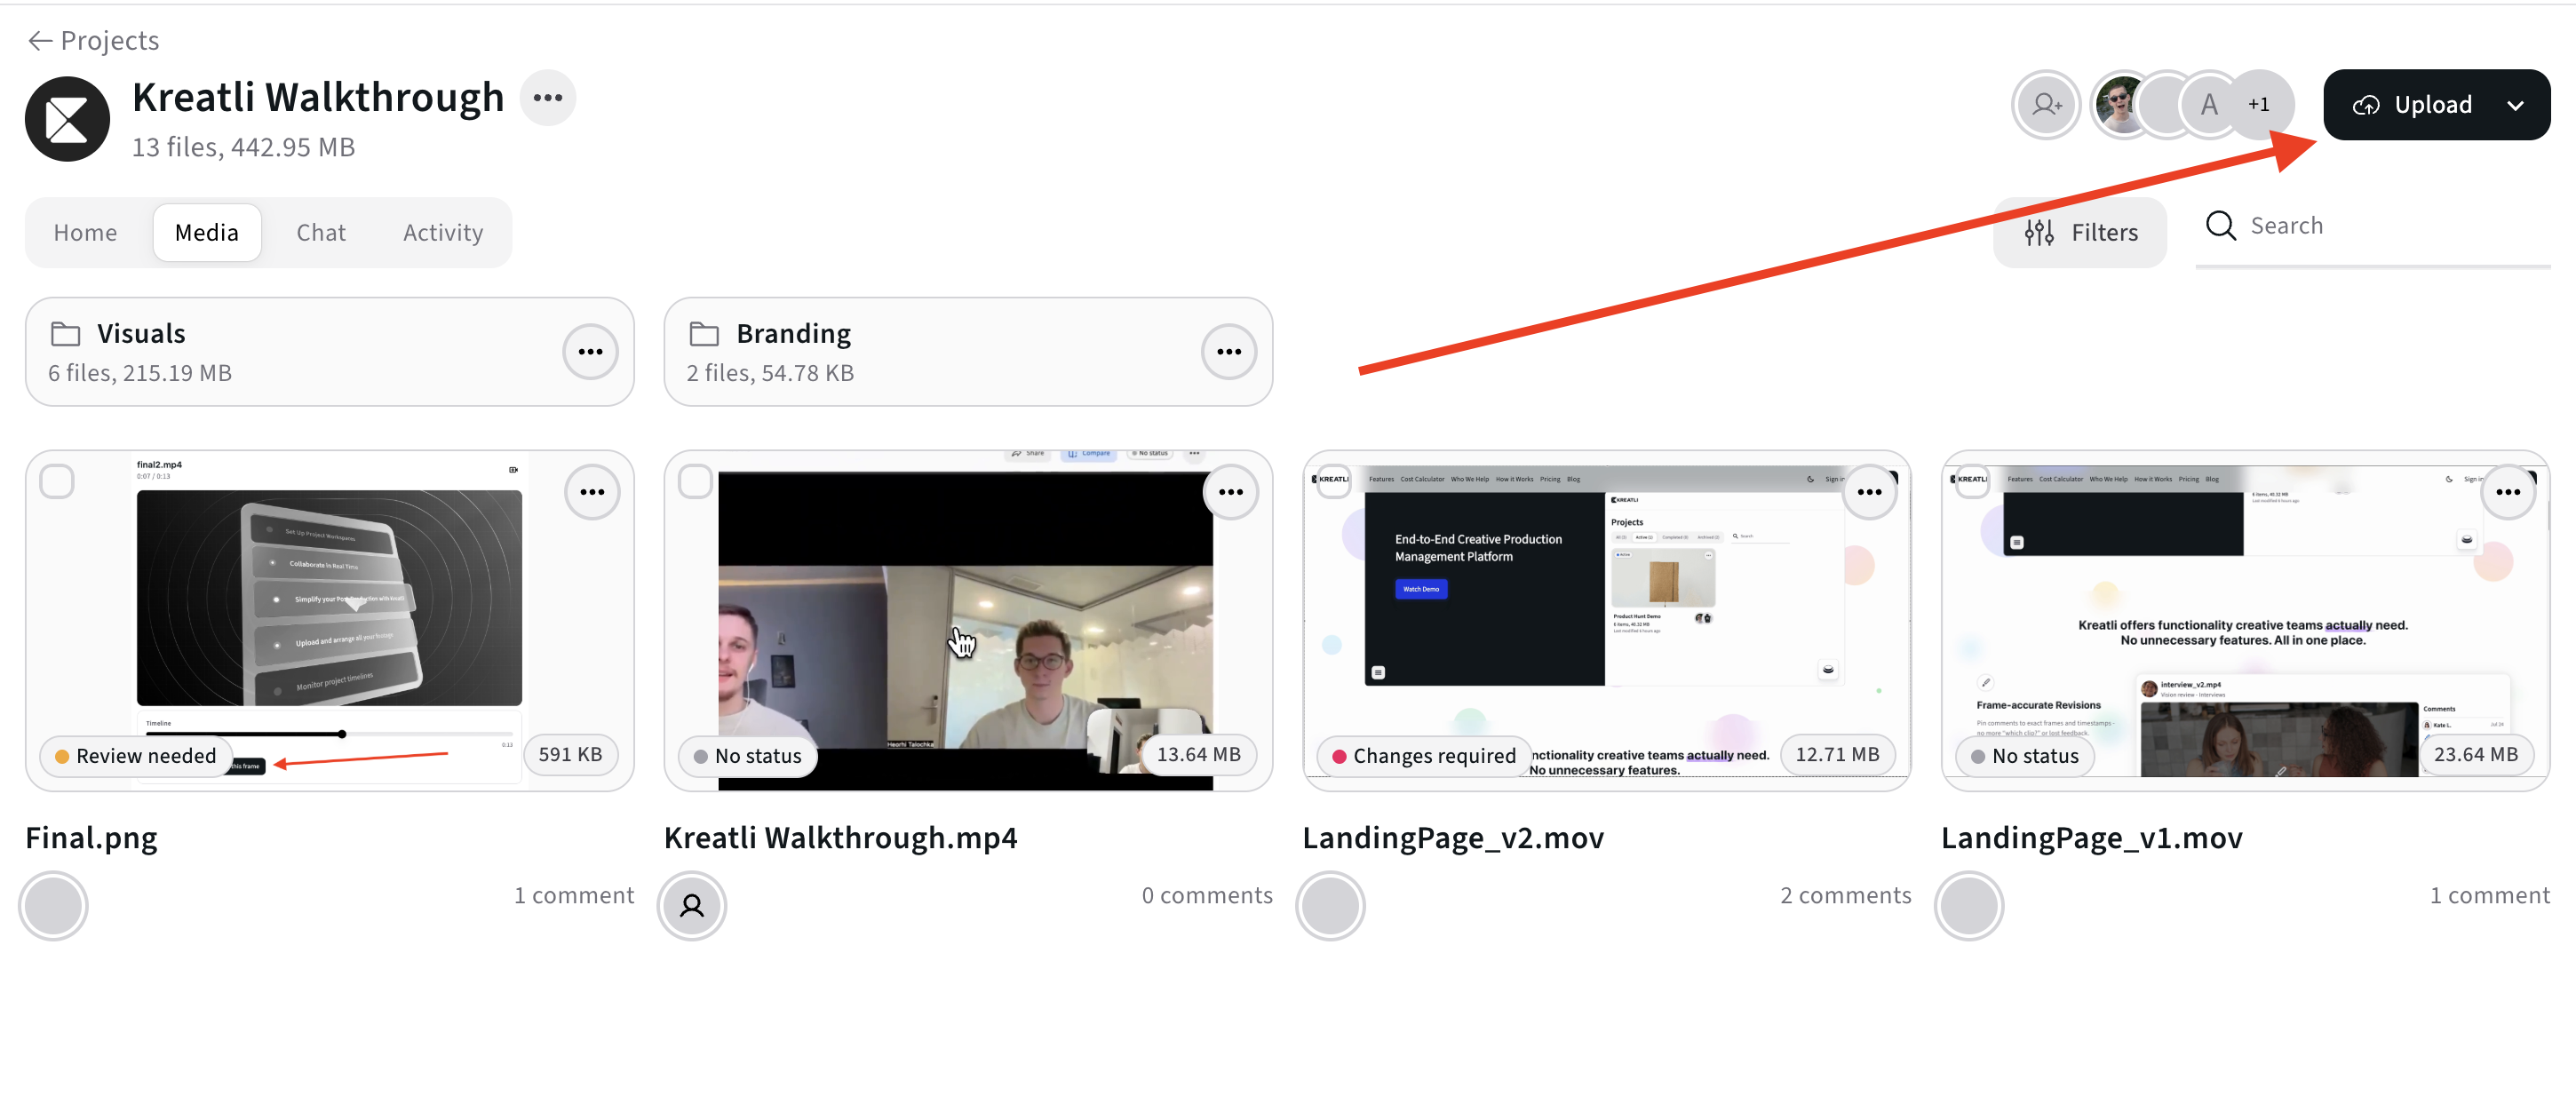Open the LandingPage_v1.mov thumbnail
The height and width of the screenshot is (1112, 2576).
coord(2244,620)
